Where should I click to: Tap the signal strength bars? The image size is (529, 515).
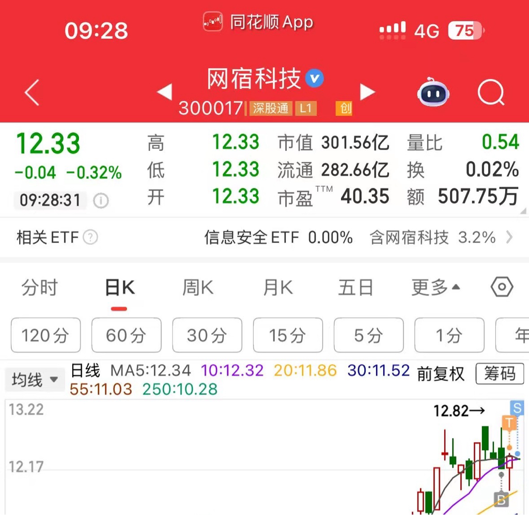click(393, 30)
